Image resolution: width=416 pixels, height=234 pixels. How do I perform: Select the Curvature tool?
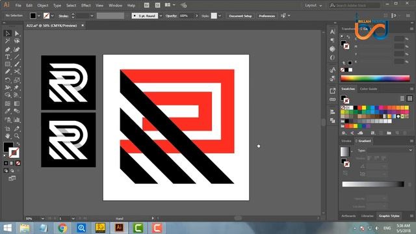pos(17,49)
